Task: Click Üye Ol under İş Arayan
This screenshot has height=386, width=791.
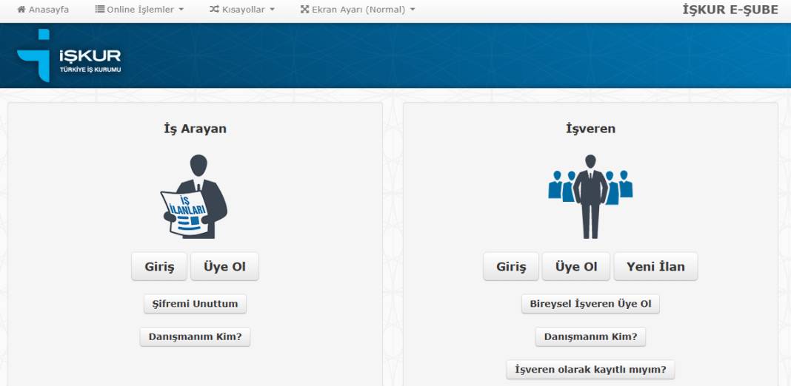Action: click(224, 266)
